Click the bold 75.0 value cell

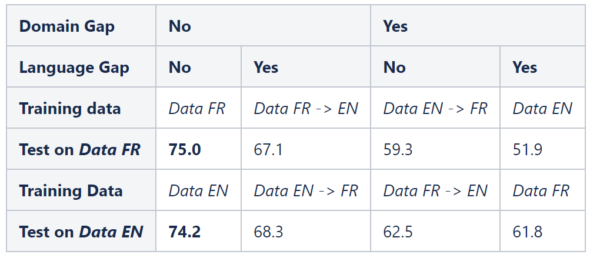click(199, 149)
